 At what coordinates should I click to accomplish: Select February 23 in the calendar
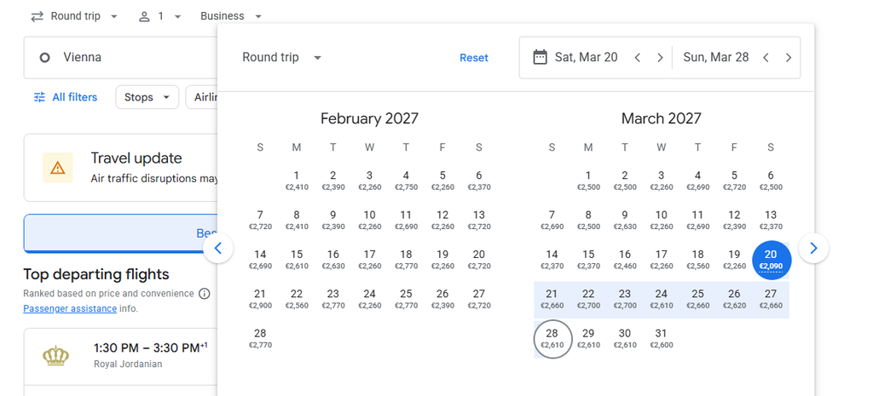pyautogui.click(x=333, y=299)
